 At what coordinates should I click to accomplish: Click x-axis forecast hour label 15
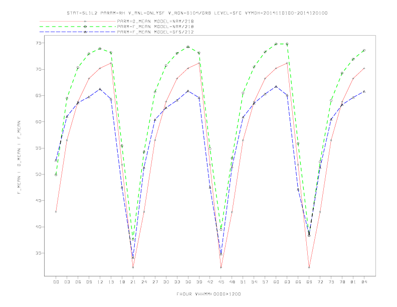[x=111, y=282]
